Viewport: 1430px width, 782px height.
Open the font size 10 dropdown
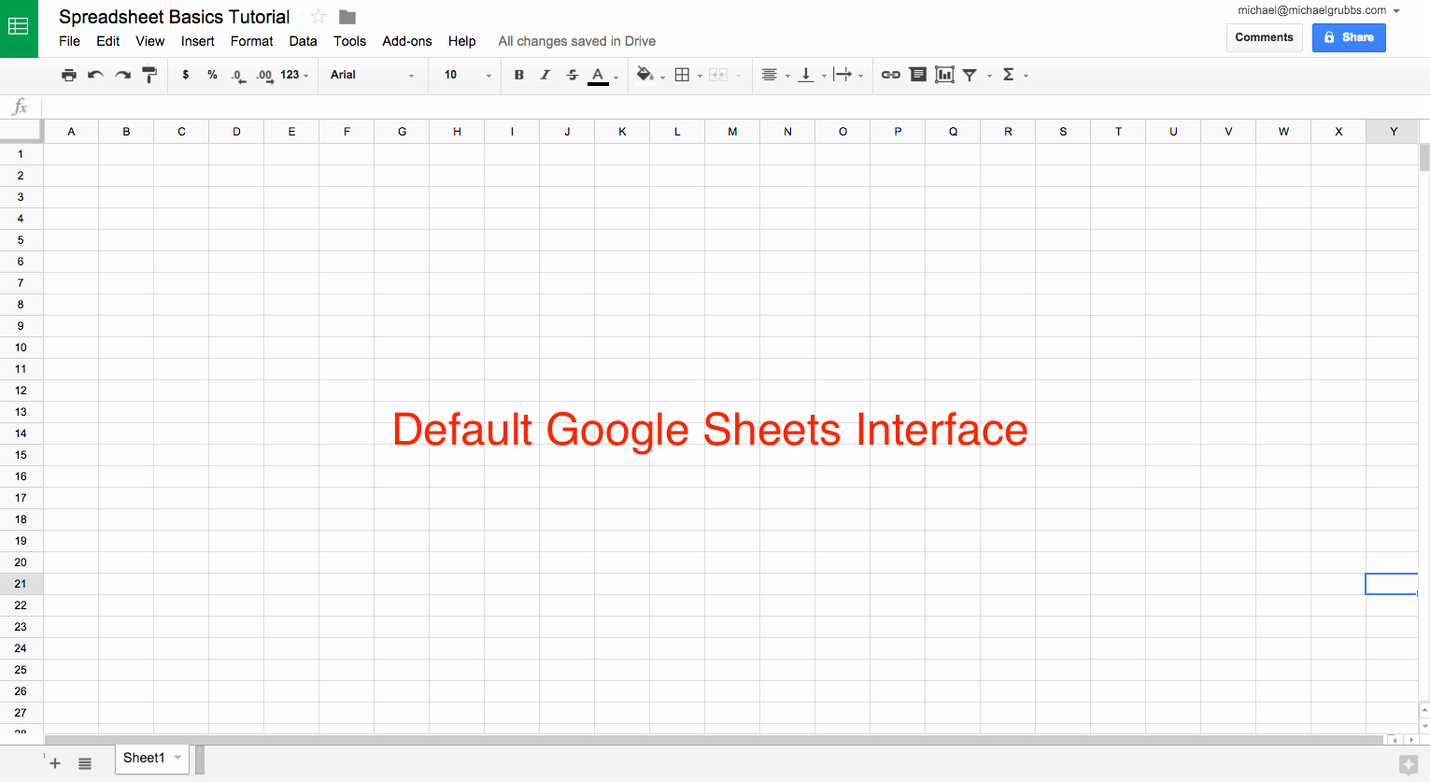(467, 75)
